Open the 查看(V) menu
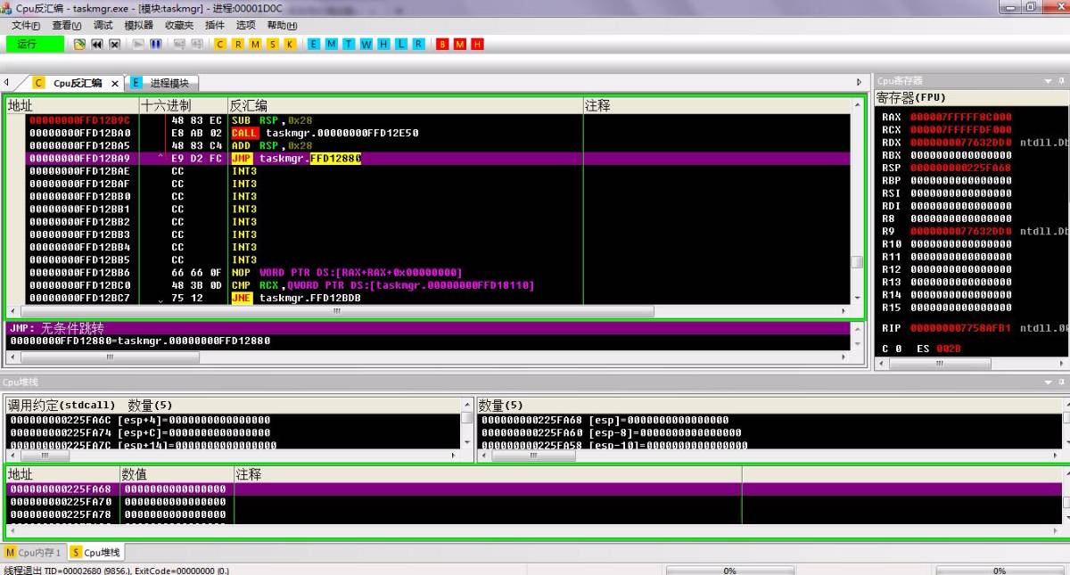This screenshot has height=575, width=1070. [66, 25]
